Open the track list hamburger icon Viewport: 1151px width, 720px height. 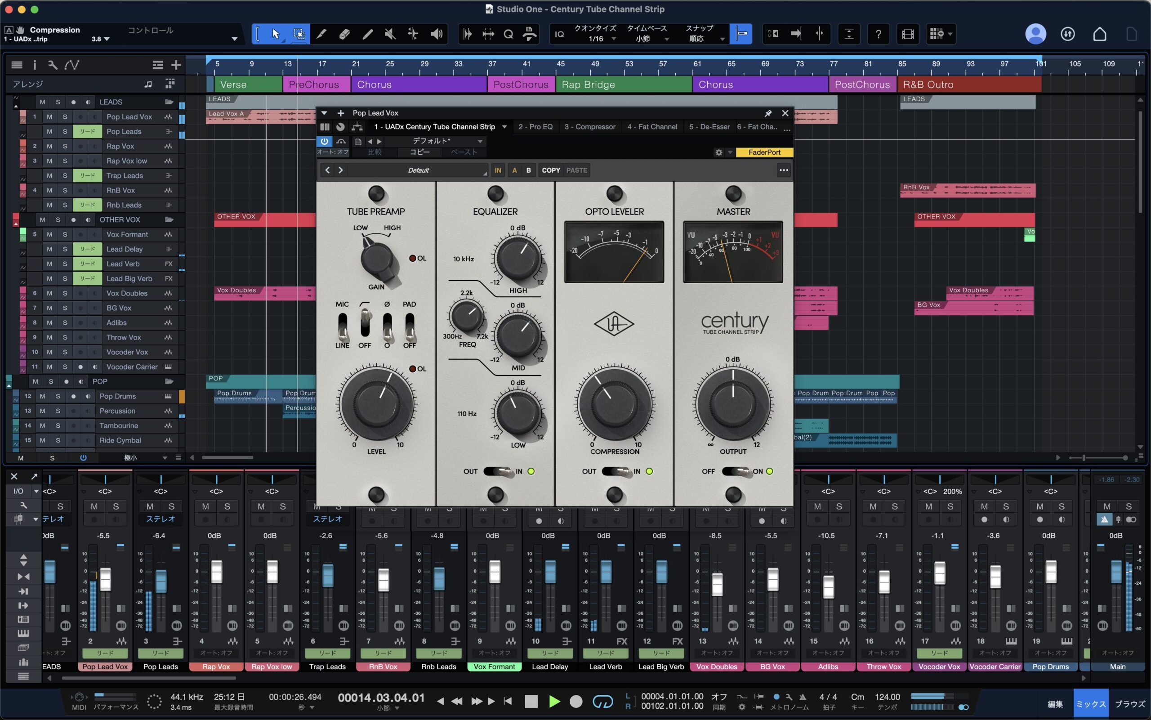17,65
